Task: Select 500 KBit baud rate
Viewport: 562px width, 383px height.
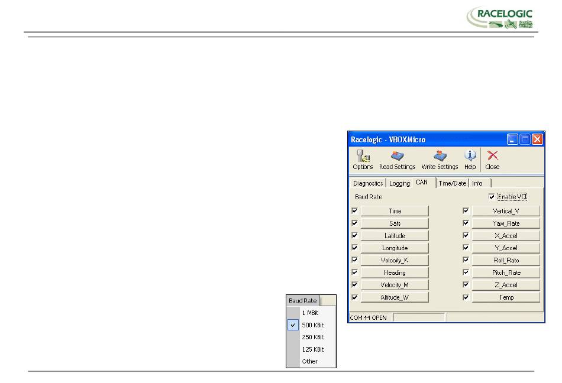Action: (311, 325)
